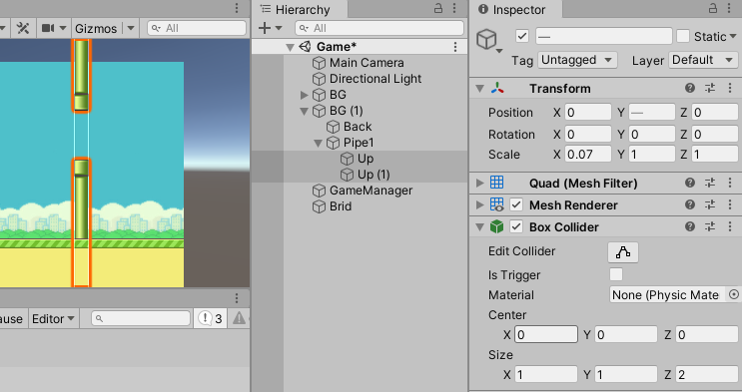742x392 pixels.
Task: Open the Box Collider help icon
Action: 690,226
